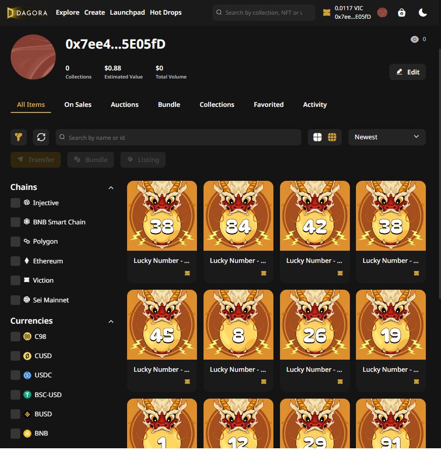Click the Transfer button
The height and width of the screenshot is (467, 441).
[x=35, y=160]
